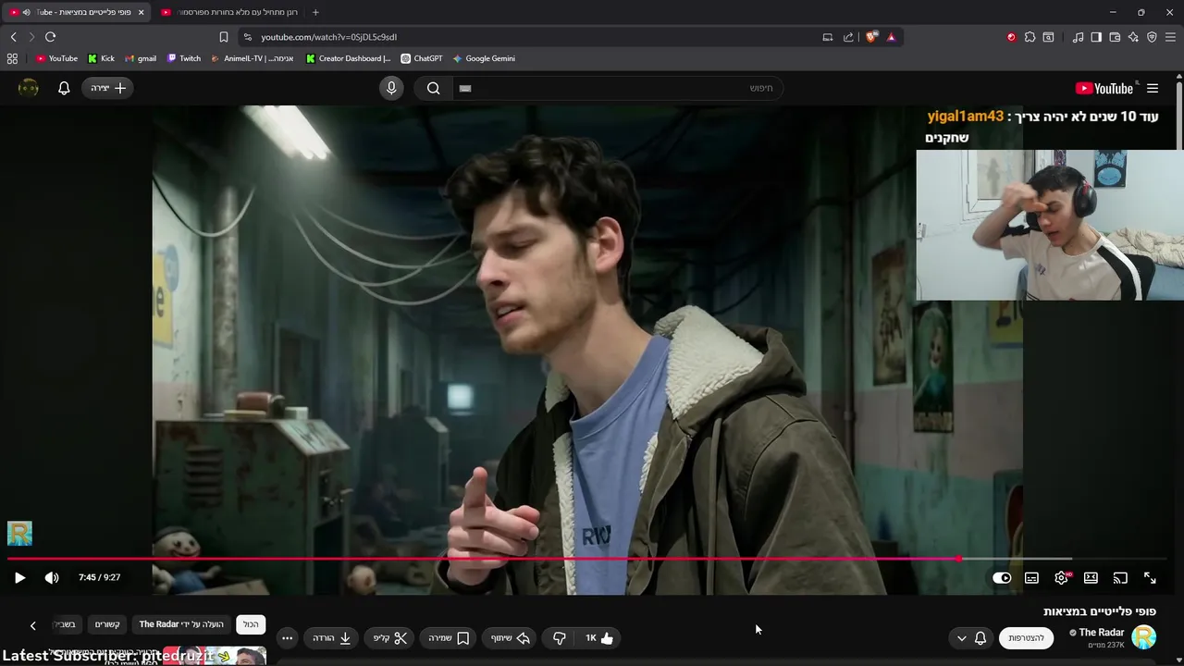Open Brave Leo AI assistant icon
The height and width of the screenshot is (666, 1184).
[x=1133, y=37]
